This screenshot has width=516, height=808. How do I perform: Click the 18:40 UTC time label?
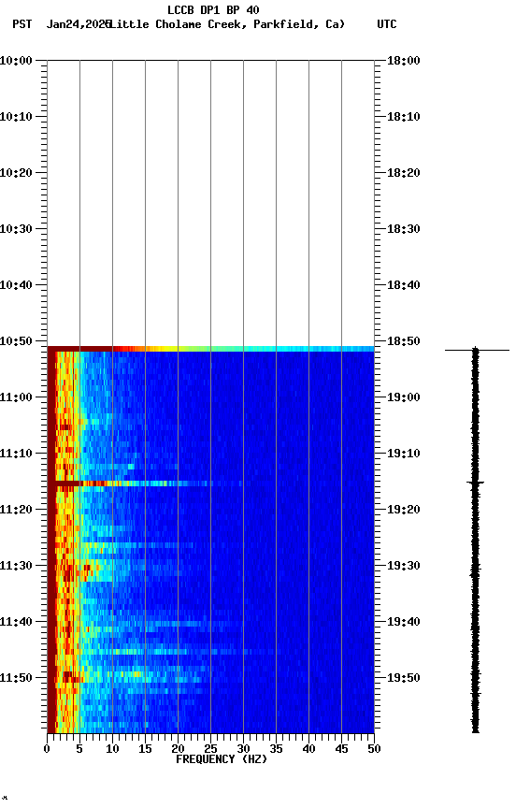pos(404,285)
